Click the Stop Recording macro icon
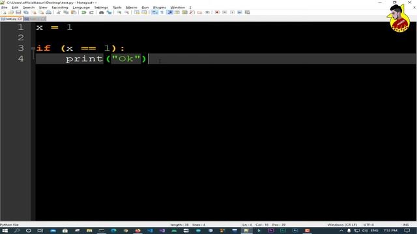This screenshot has height=234, width=417. pos(224,12)
